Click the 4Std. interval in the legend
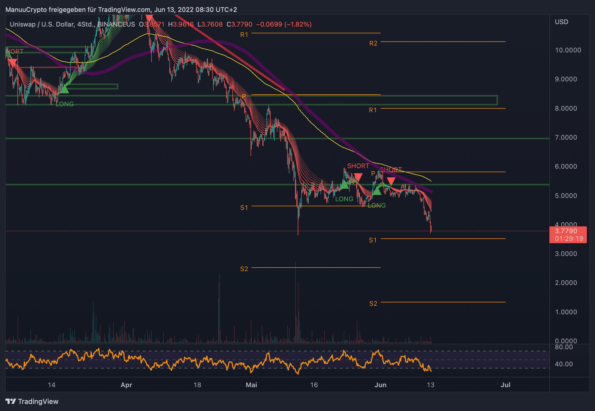 coord(86,24)
